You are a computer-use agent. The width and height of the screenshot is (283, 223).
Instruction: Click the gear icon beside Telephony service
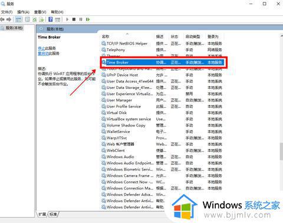click(x=104, y=49)
